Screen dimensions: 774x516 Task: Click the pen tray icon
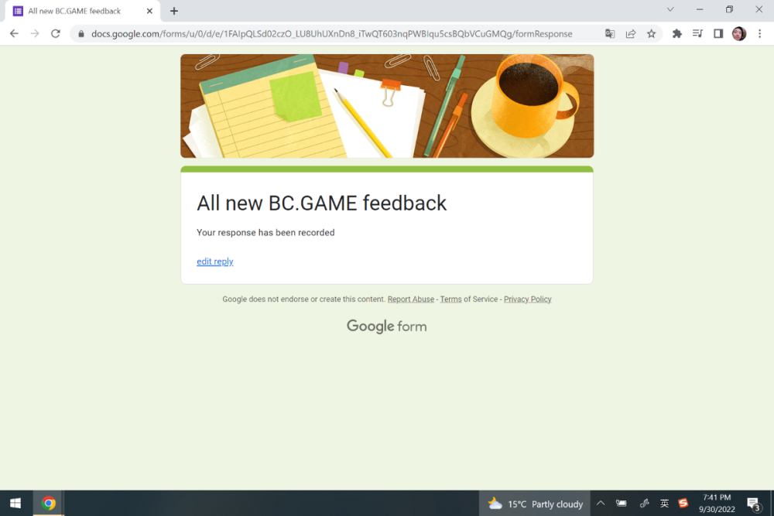tap(644, 503)
